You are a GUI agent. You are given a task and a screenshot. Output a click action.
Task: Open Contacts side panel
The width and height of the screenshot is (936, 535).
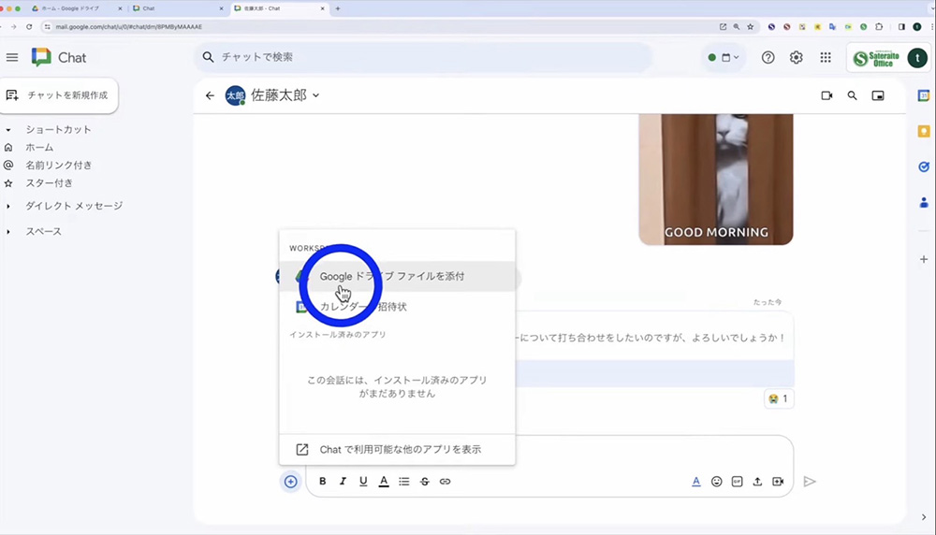click(x=924, y=203)
